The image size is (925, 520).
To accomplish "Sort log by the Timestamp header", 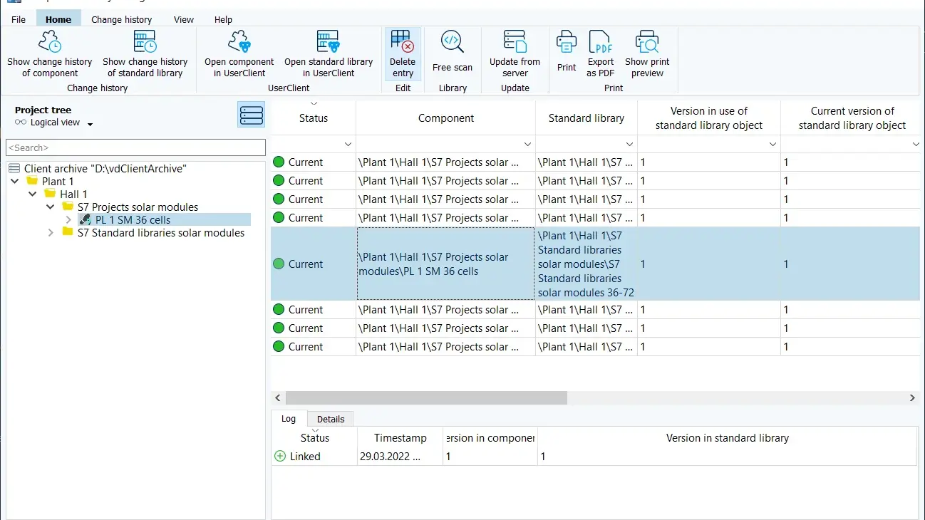I will coord(401,438).
